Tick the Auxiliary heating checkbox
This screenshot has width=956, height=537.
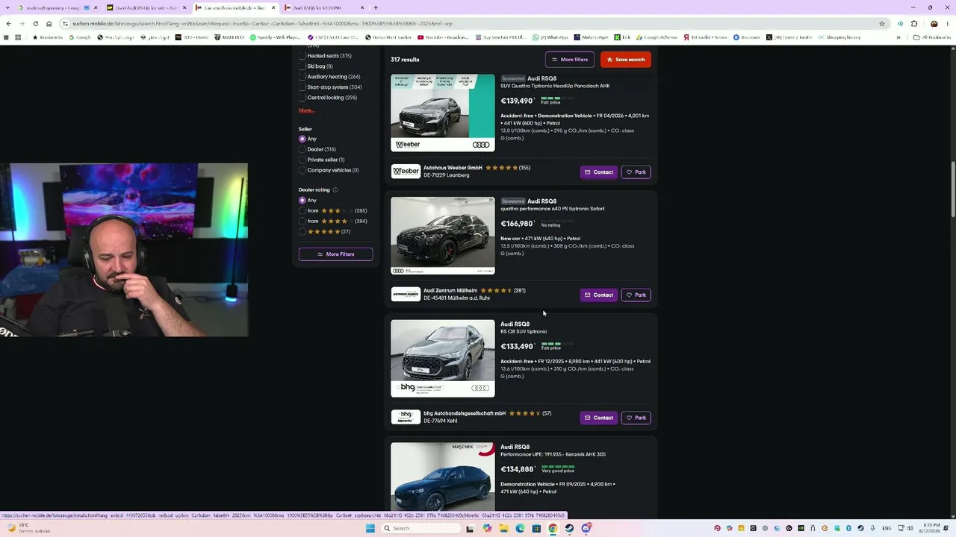(302, 77)
